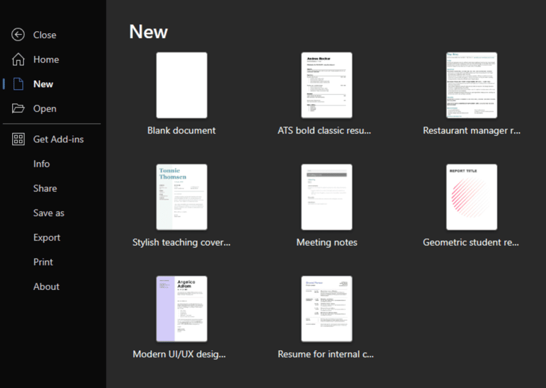546x388 pixels.
Task: Select the Close menu label
Action: 45,35
